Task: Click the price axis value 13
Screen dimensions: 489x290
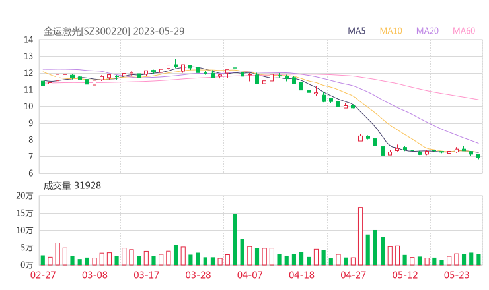Action: click(x=28, y=56)
